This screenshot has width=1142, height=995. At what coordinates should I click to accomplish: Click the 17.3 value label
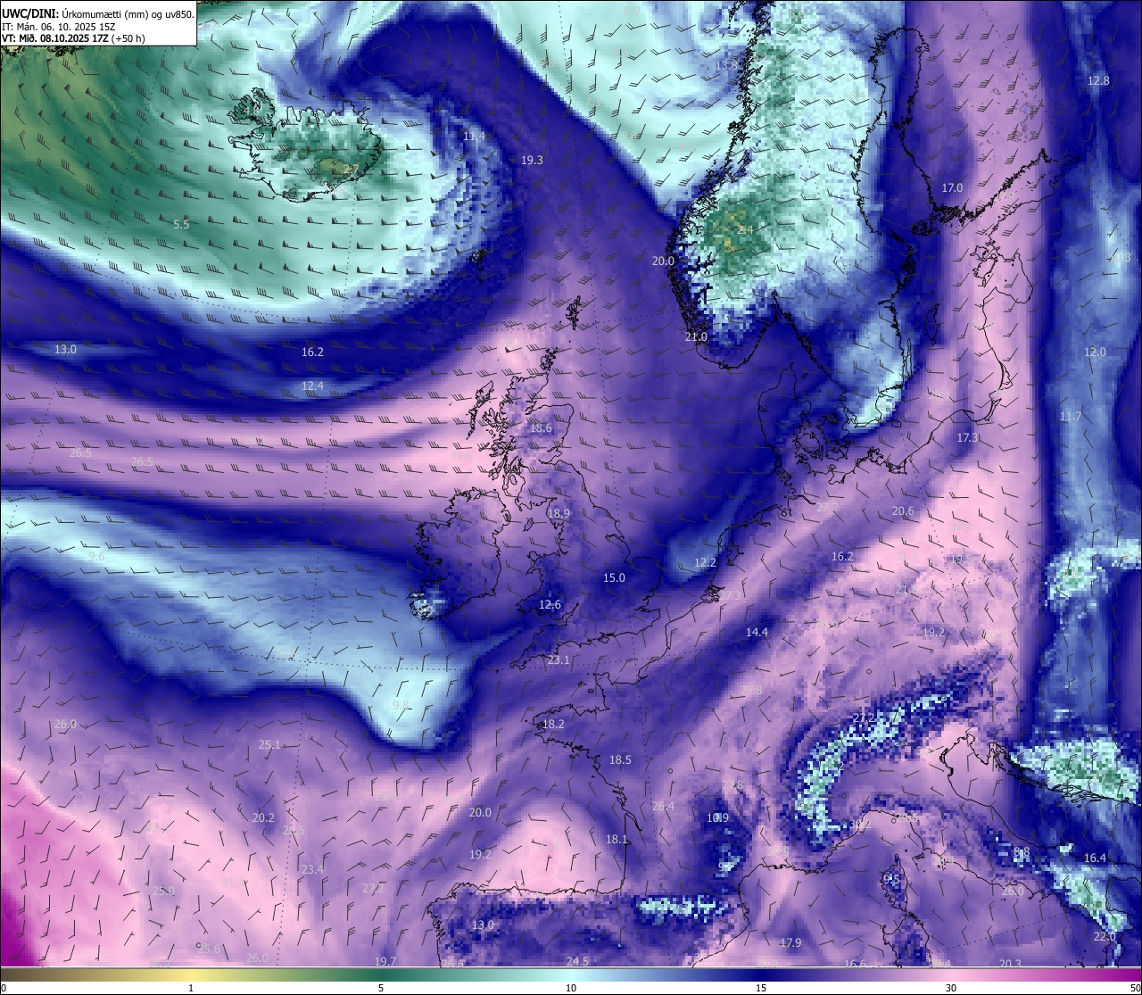(967, 437)
